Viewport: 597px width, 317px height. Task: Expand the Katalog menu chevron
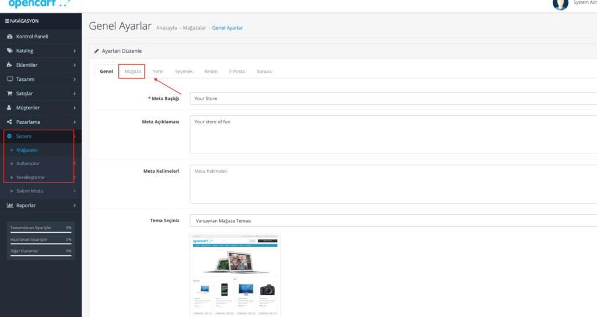(75, 51)
